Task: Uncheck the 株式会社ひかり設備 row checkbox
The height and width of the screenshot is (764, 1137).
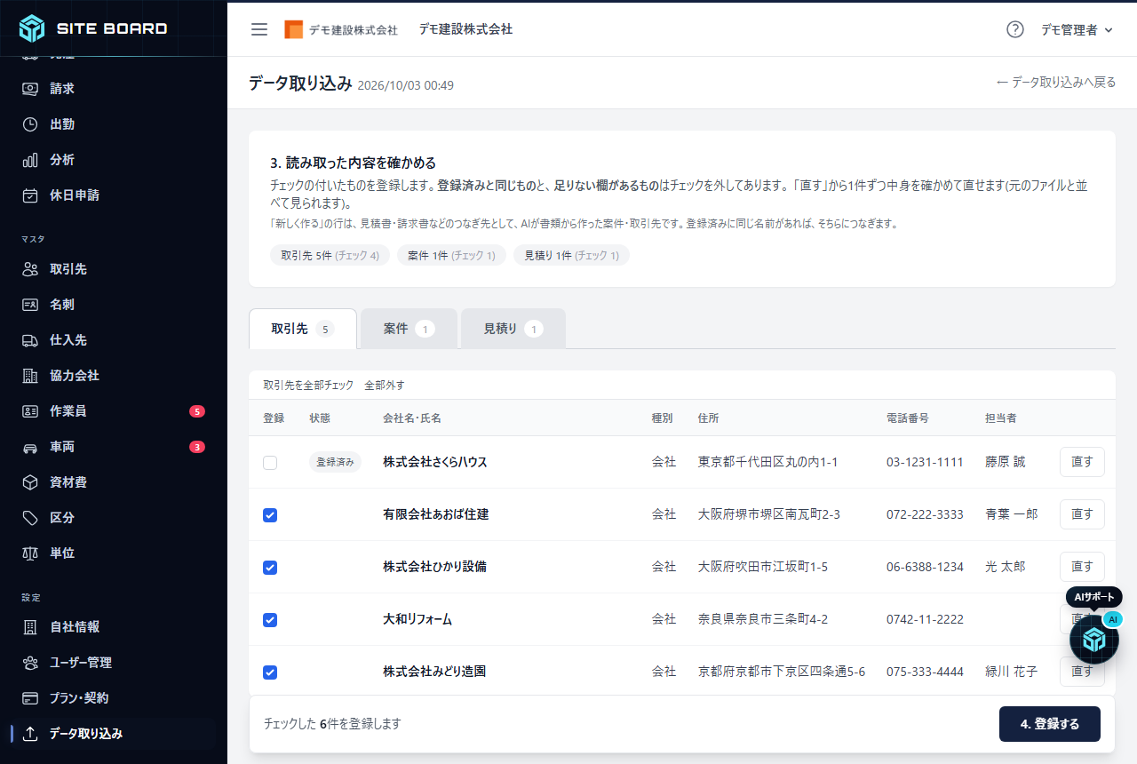Action: (x=270, y=568)
